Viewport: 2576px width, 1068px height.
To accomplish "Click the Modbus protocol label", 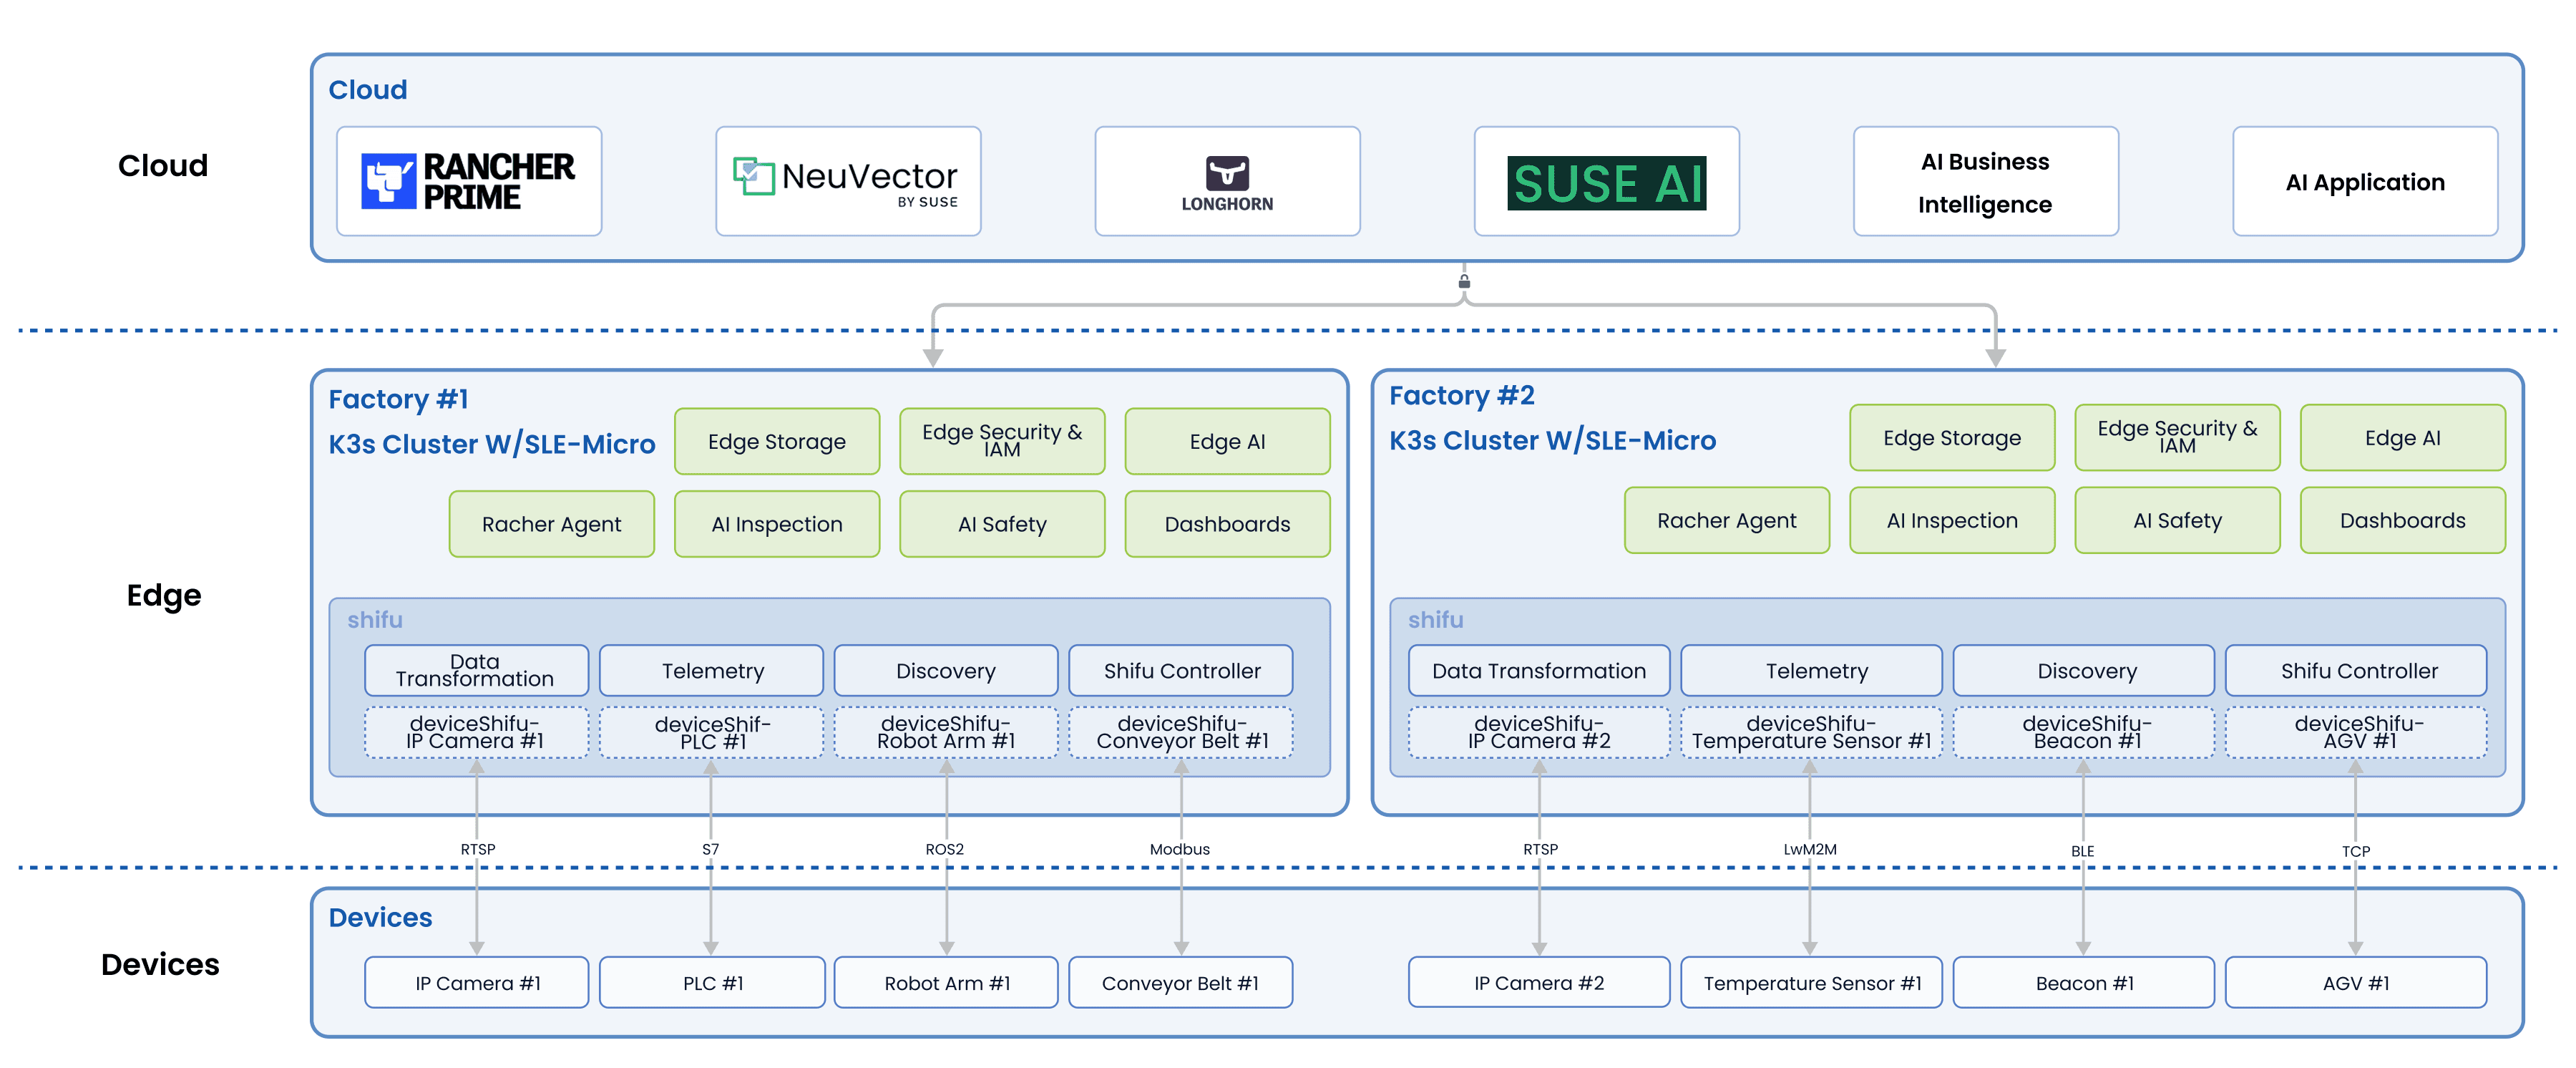I will coord(1179,849).
